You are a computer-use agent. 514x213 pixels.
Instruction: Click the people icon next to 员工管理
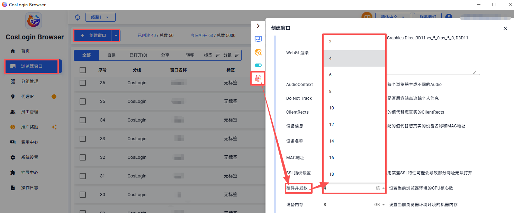tap(13, 112)
